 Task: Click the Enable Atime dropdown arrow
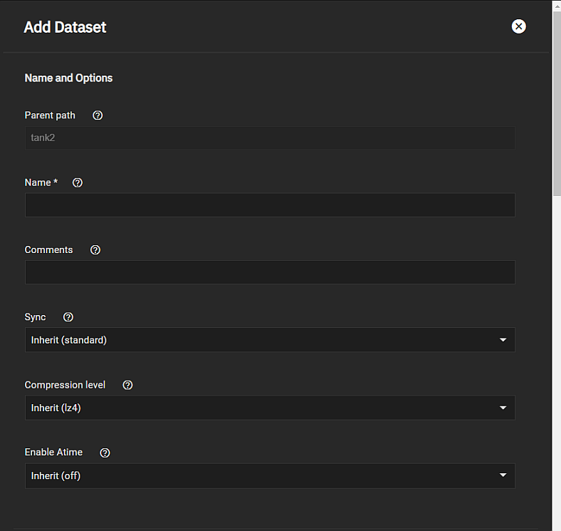click(503, 475)
